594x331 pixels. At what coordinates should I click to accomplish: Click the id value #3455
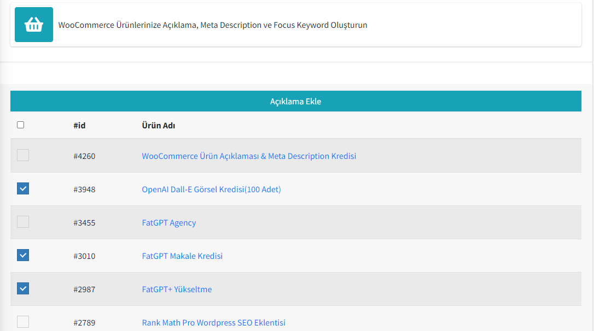click(x=84, y=222)
